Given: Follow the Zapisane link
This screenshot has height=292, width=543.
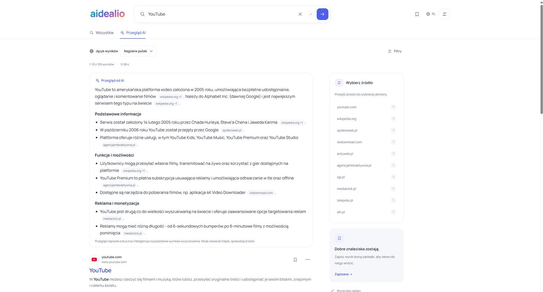Looking at the screenshot, I should [343, 274].
